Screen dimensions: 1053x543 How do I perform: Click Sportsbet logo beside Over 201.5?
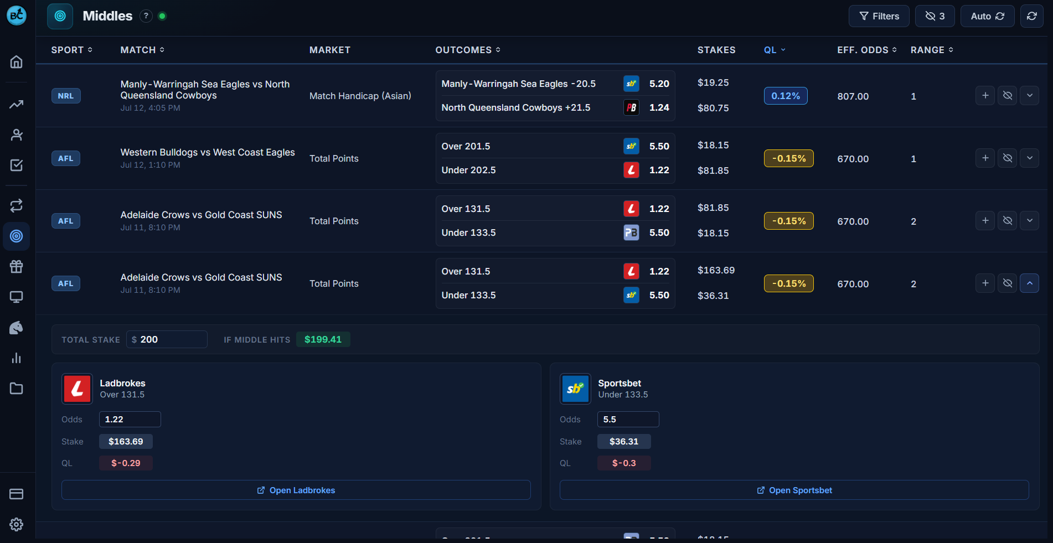631,146
